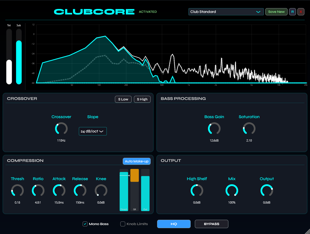Click the Bass Gain knob
The width and height of the screenshot is (310, 234).
point(214,128)
